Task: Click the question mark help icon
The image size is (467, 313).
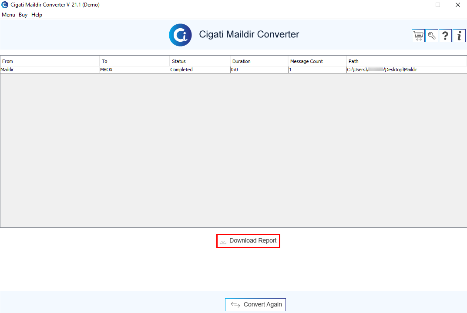Action: pyautogui.click(x=445, y=36)
